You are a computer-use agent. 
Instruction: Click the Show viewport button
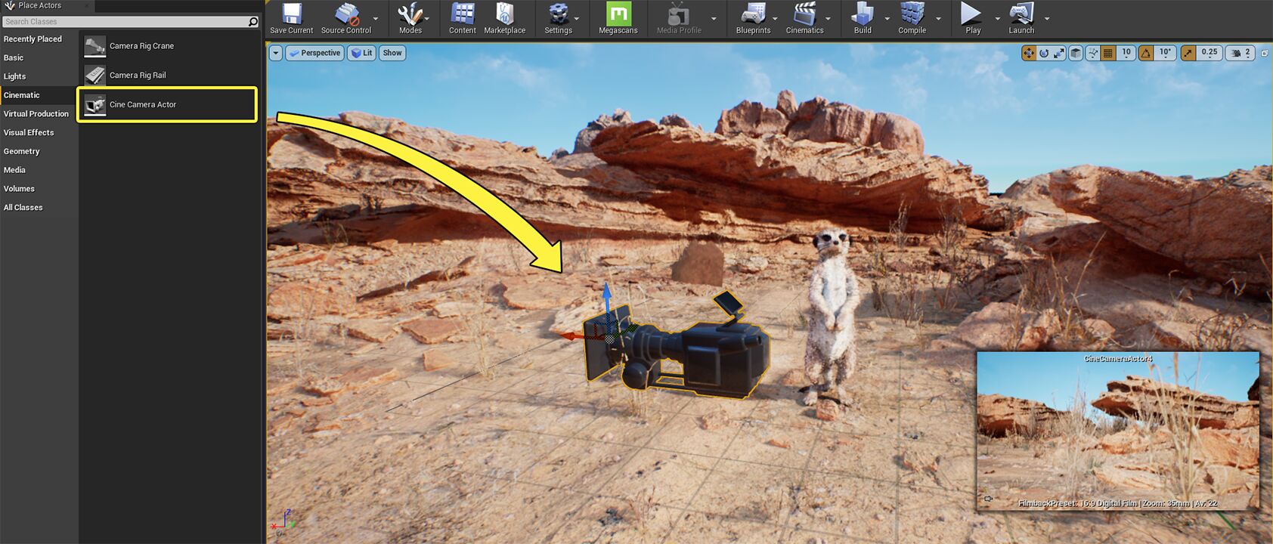tap(392, 53)
